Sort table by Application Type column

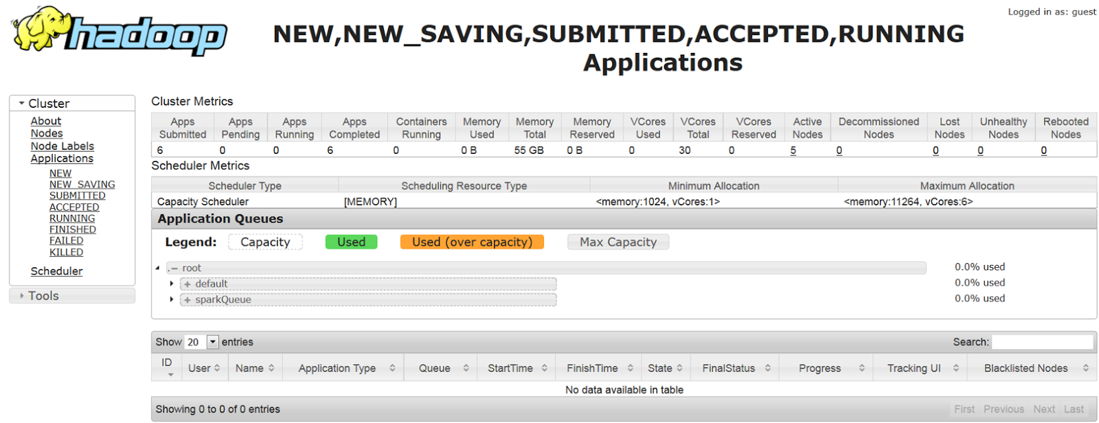pyautogui.click(x=343, y=368)
